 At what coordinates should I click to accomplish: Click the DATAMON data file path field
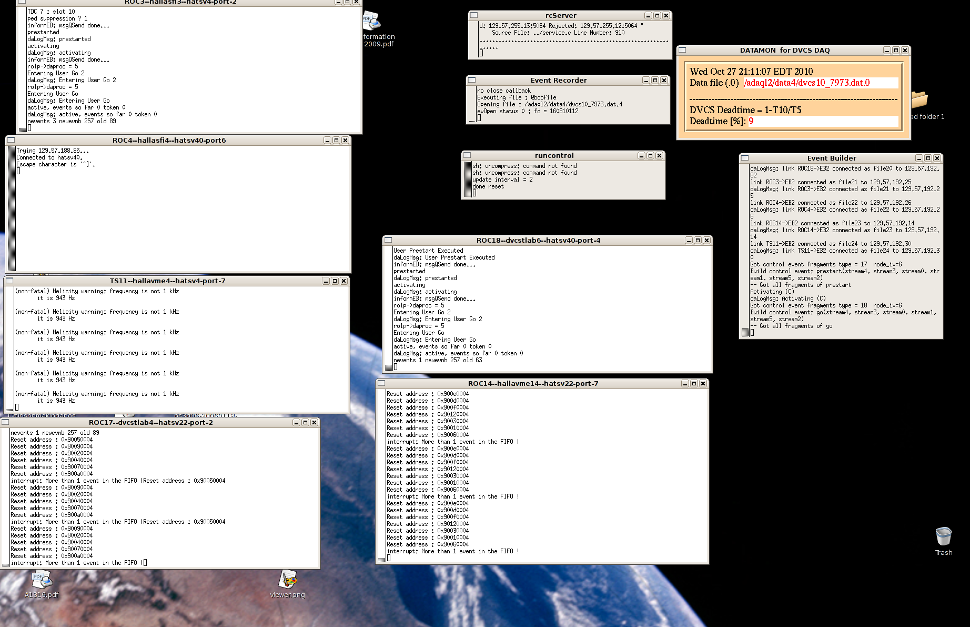[x=821, y=83]
